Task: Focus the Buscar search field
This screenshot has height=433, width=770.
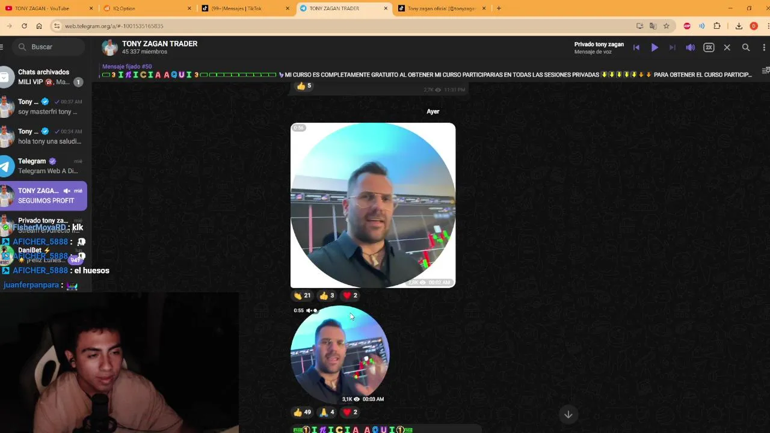Action: tap(48, 47)
